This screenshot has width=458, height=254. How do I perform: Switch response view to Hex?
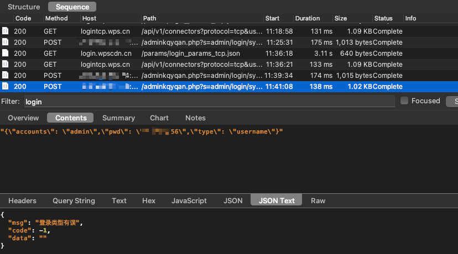[x=149, y=200]
